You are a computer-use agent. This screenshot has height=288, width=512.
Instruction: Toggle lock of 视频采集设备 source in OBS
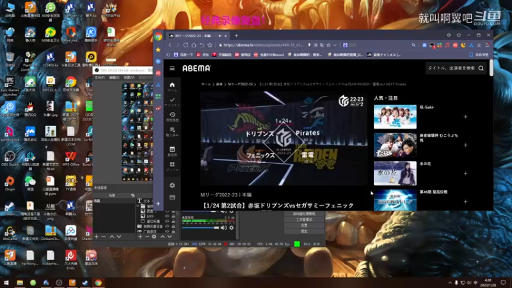[x=173, y=226]
